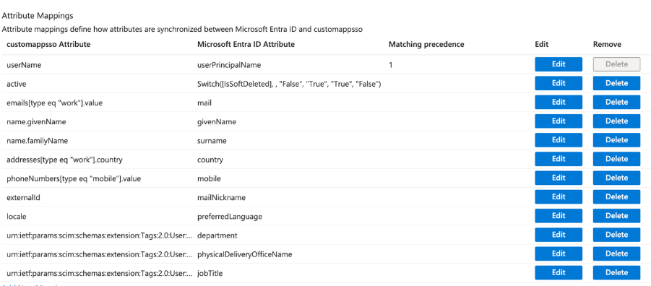The height and width of the screenshot is (286, 651).
Task: Edit the externalId mapping
Action: [x=559, y=196]
